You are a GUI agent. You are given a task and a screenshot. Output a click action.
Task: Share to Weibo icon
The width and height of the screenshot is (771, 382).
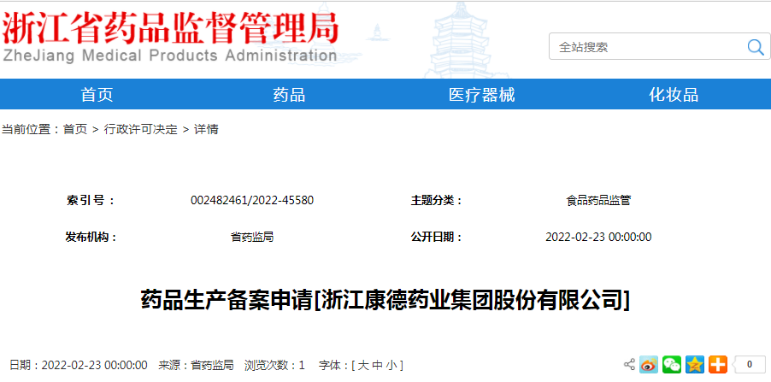(649, 364)
